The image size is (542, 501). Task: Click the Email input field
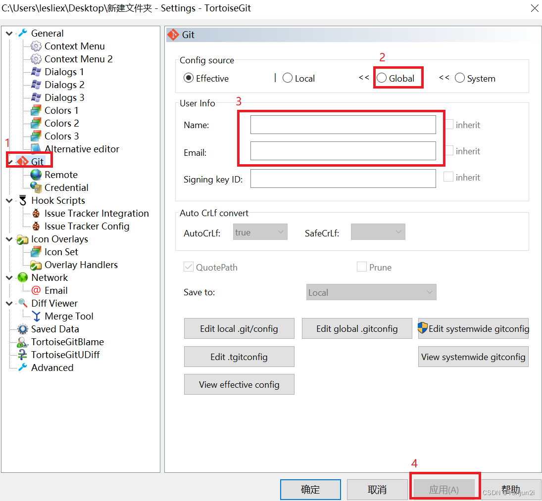pos(343,151)
